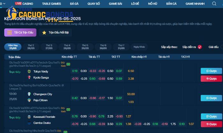The width and height of the screenshot is (223, 133).
Task: Switch to the Thứ 2 26/05 date tab
Action: coord(31,47)
